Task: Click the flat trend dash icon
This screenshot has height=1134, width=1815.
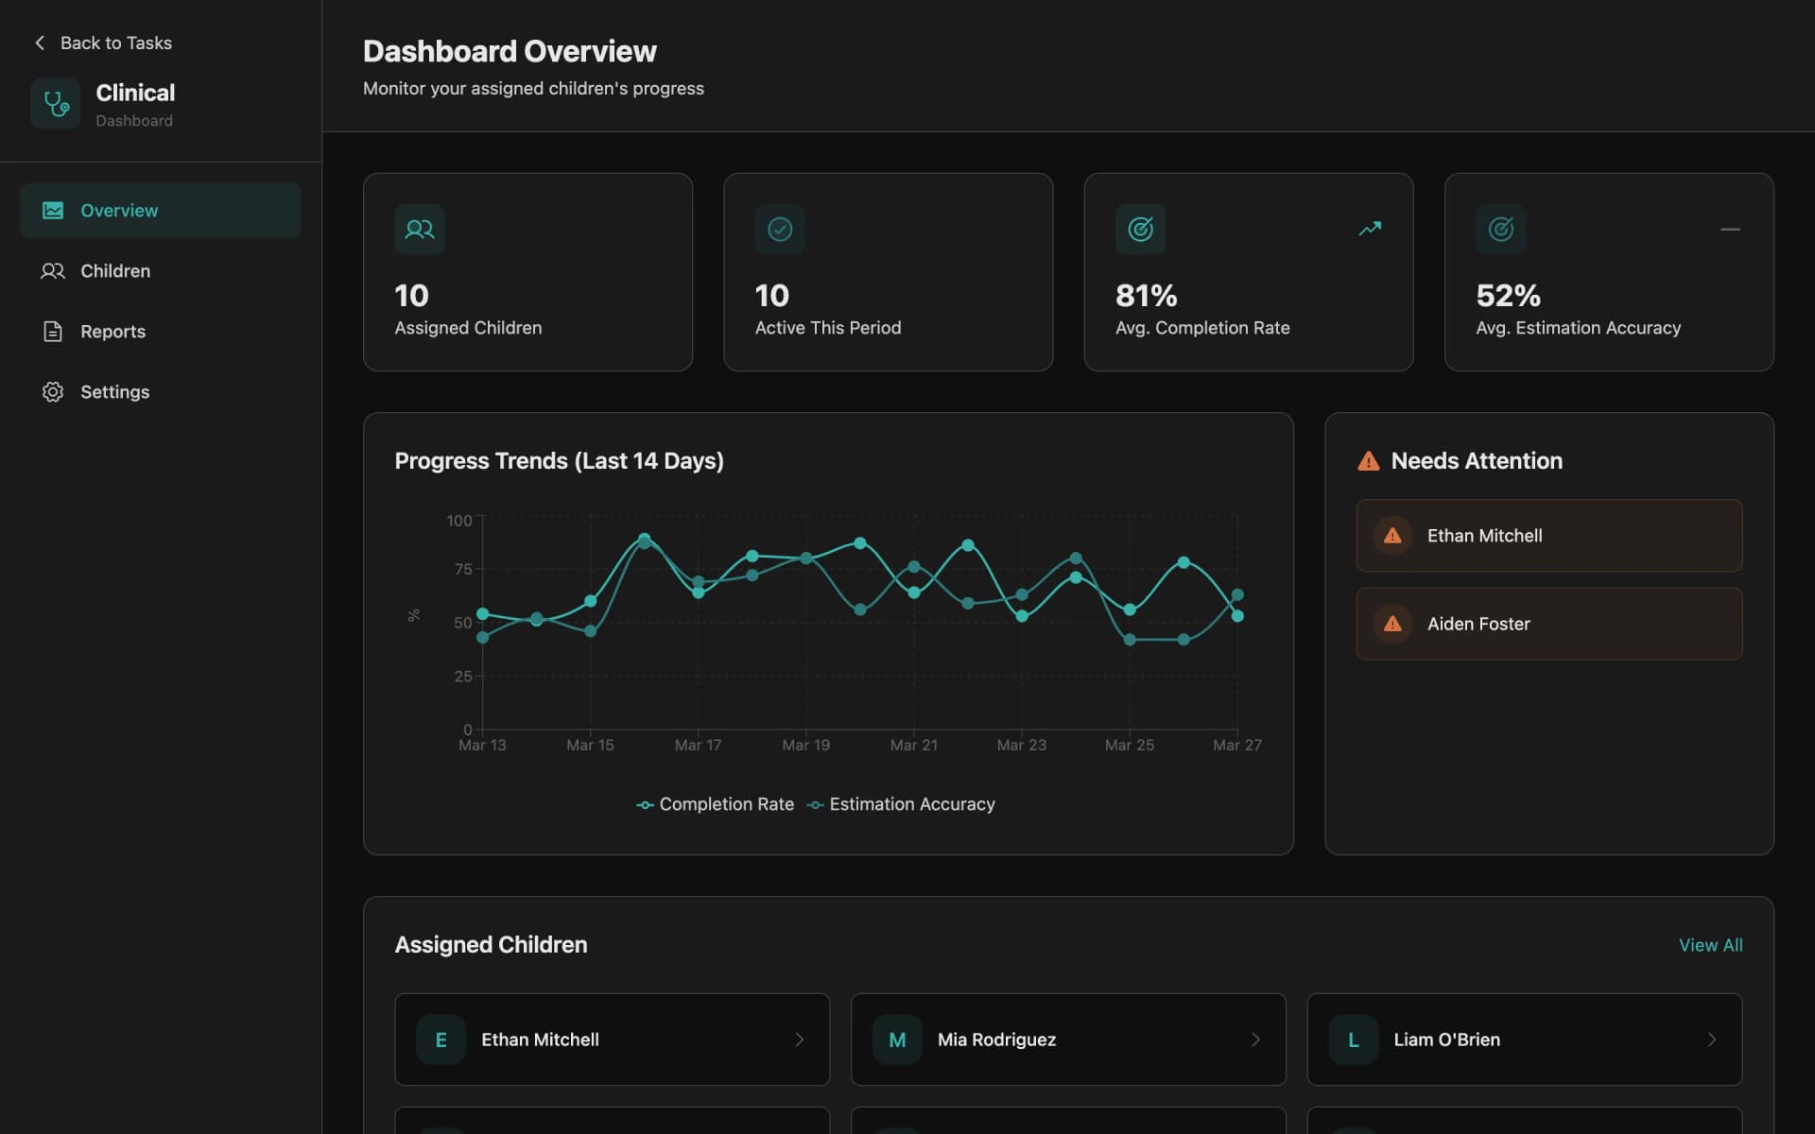Action: [1730, 230]
